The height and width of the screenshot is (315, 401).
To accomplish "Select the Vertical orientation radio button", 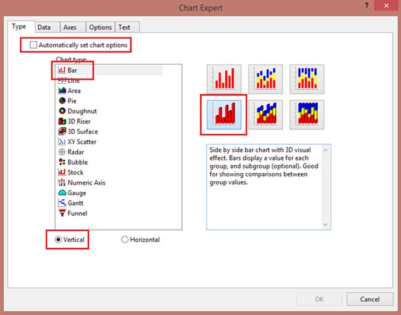I will pyautogui.click(x=59, y=240).
